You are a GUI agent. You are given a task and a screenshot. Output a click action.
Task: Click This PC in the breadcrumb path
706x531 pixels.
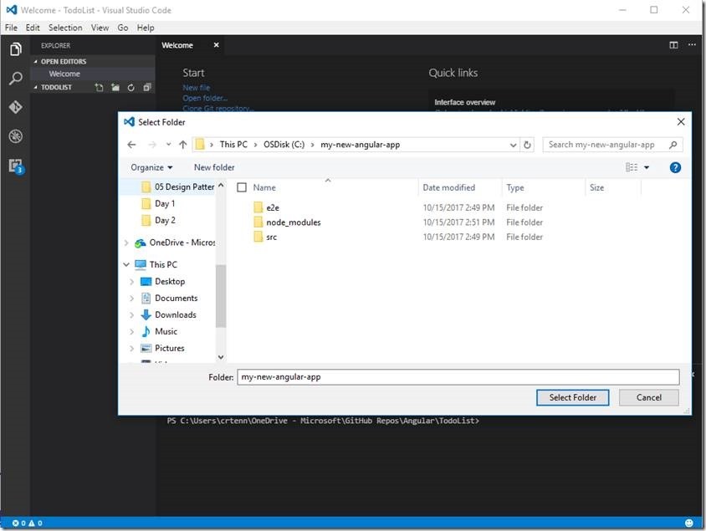(x=233, y=145)
